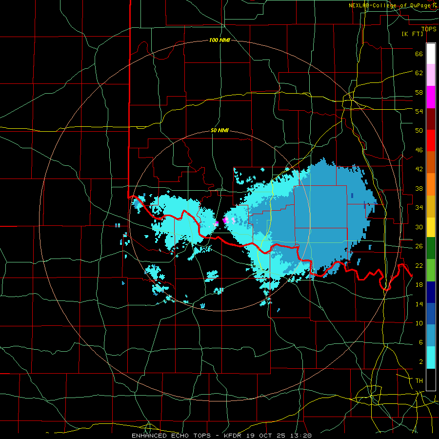This screenshot has width=439, height=439.
Task: Click the 'TOPS' legend title
Action: coord(429,29)
